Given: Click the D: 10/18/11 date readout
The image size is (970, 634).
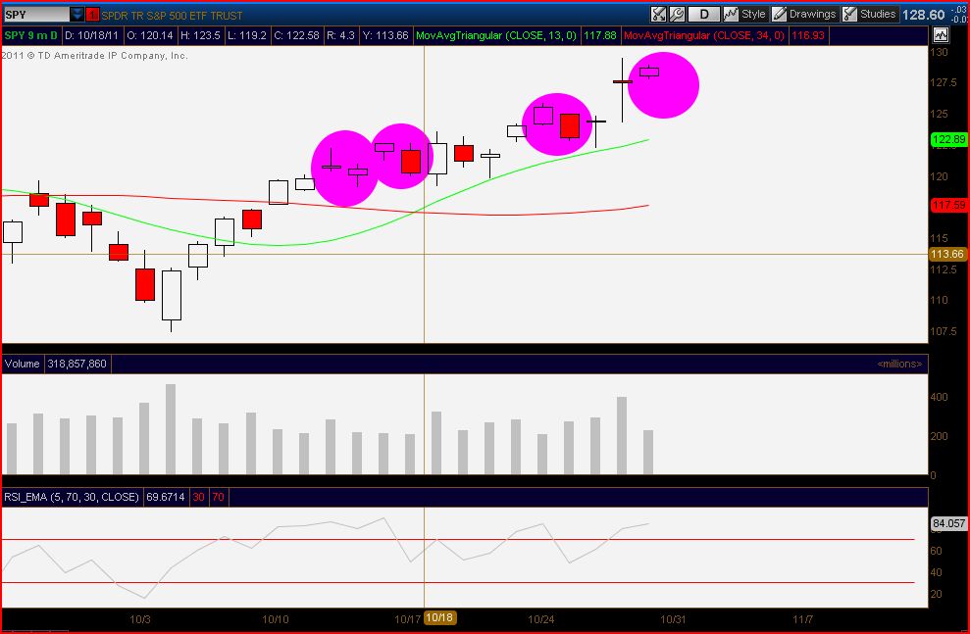Looking at the screenshot, I should (x=91, y=36).
